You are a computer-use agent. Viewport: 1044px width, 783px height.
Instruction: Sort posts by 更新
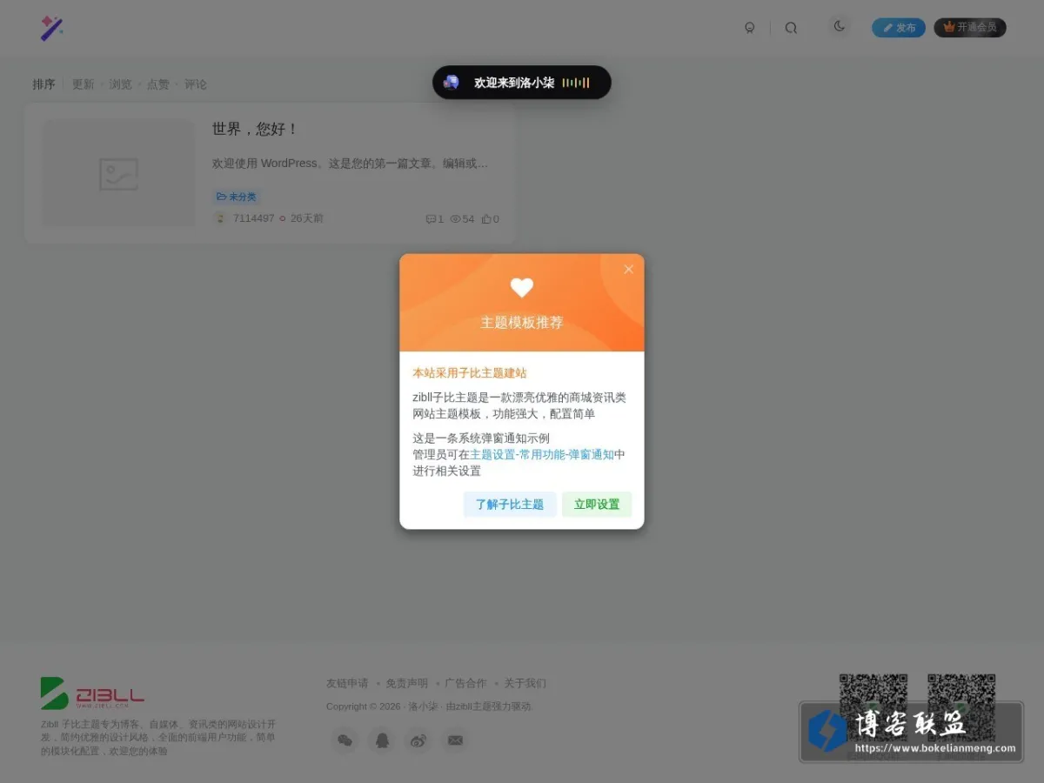pyautogui.click(x=83, y=84)
